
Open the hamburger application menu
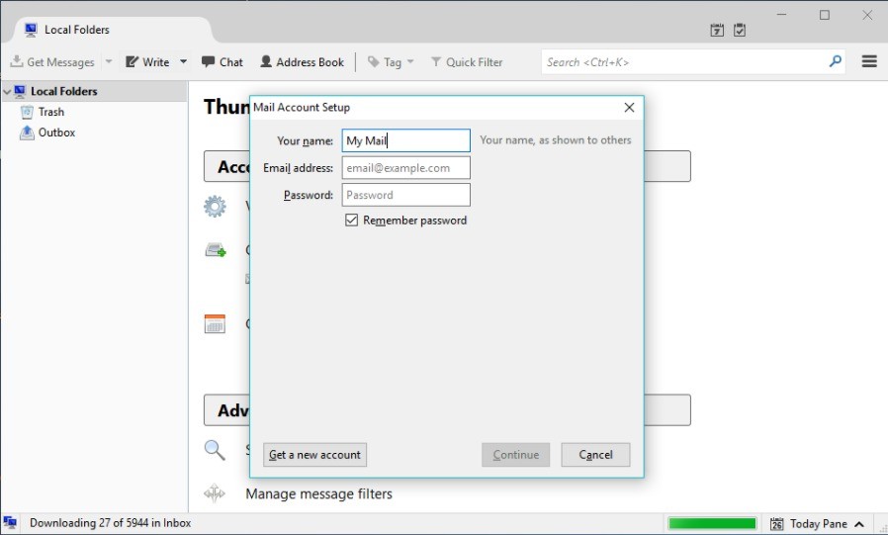869,61
